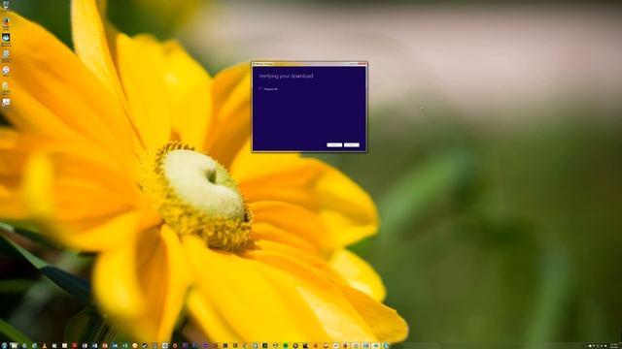Click the Next button in setup dialog
The height and width of the screenshot is (349, 622).
(x=352, y=144)
